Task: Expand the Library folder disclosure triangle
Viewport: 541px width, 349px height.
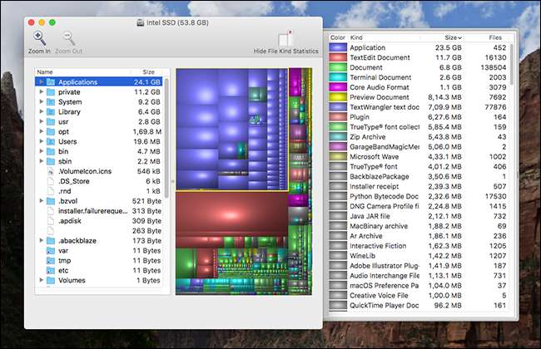Action: [41, 112]
